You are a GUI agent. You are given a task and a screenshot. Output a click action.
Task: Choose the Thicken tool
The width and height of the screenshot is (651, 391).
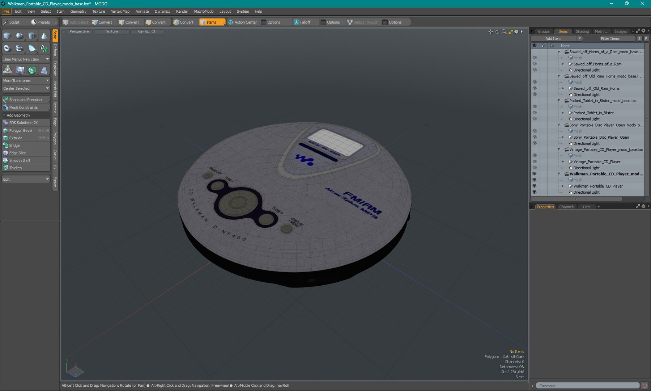(x=26, y=168)
